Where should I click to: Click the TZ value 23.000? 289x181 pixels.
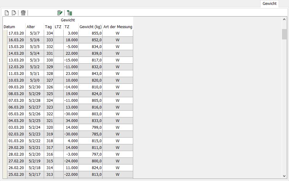pyautogui.click(x=71, y=74)
